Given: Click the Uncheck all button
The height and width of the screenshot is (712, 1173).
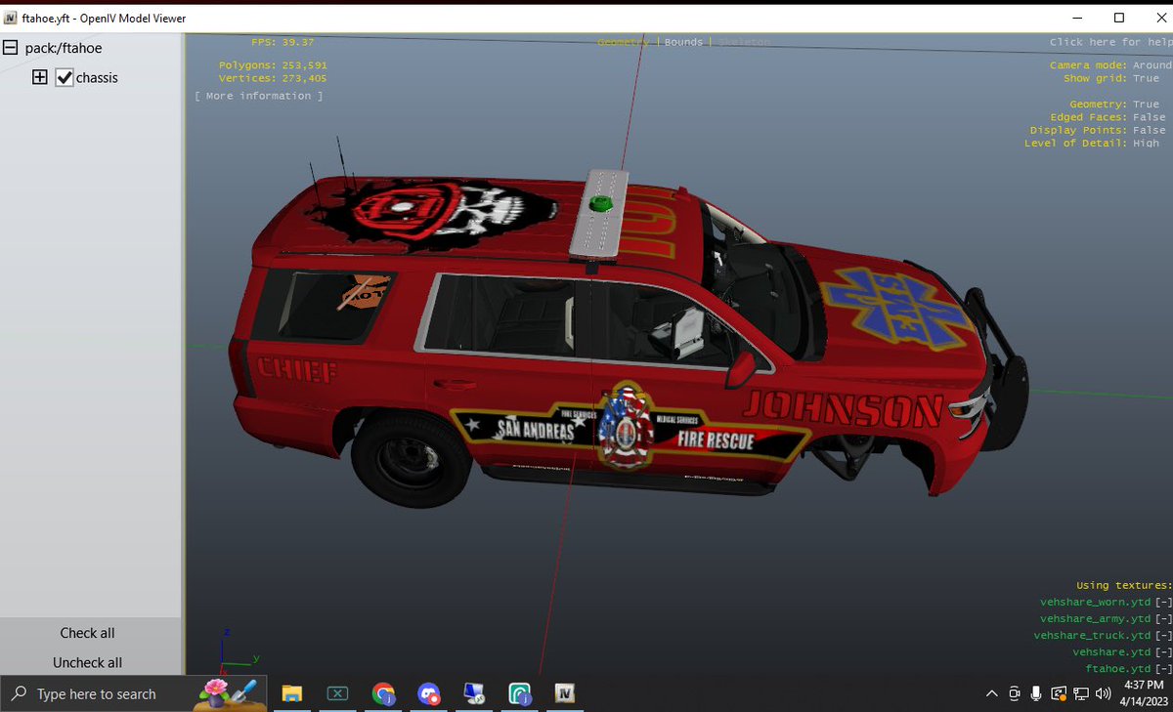Looking at the screenshot, I should pyautogui.click(x=88, y=662).
